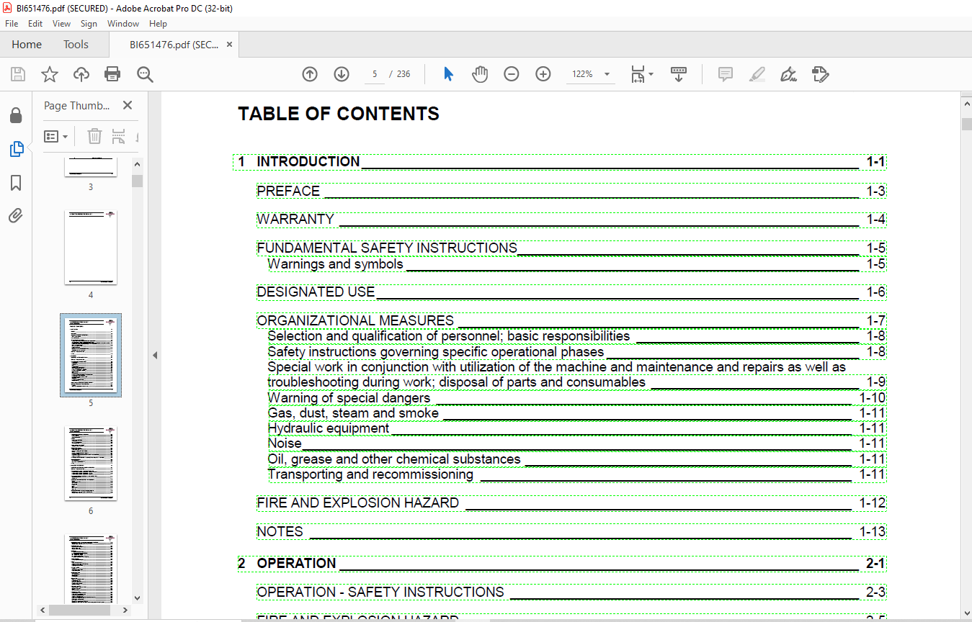Add a comment sticky note
Screen dimensions: 972x622
click(x=726, y=74)
